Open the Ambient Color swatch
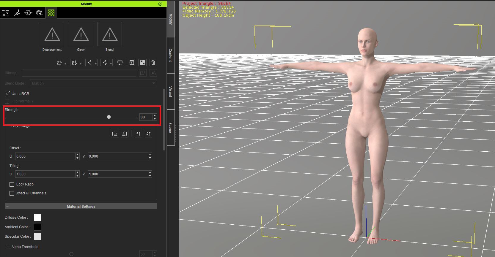Image resolution: width=495 pixels, height=257 pixels. pyautogui.click(x=37, y=227)
